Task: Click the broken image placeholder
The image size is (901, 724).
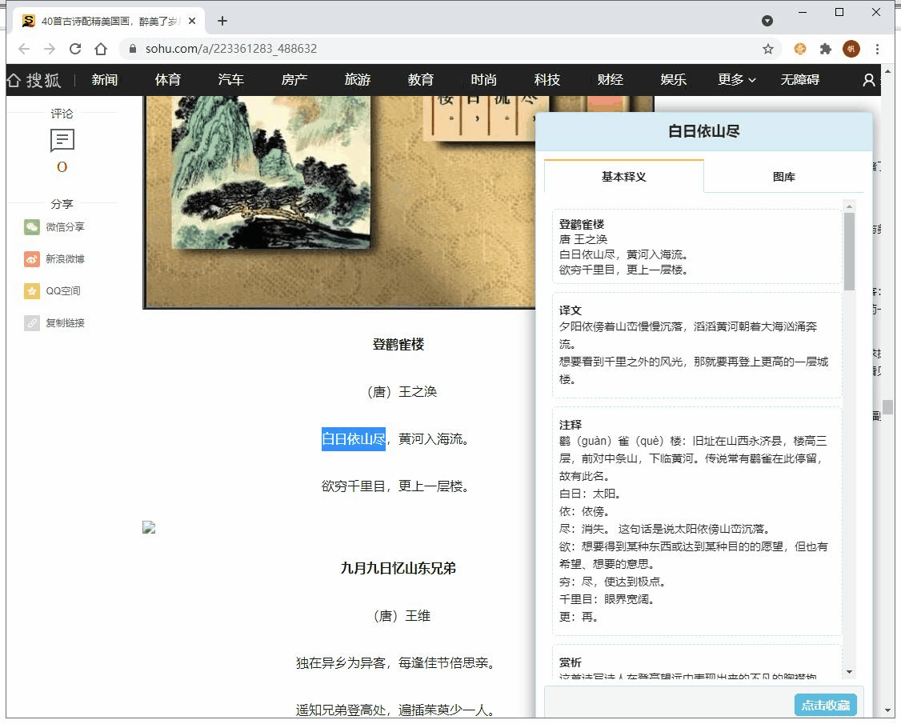Action: (x=149, y=527)
